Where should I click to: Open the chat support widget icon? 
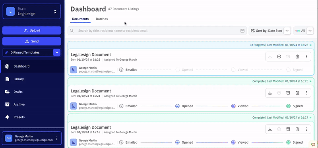click(313, 144)
